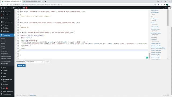The image size is (172, 97).
Task: Open the Archives template file link
Action: (153, 23)
